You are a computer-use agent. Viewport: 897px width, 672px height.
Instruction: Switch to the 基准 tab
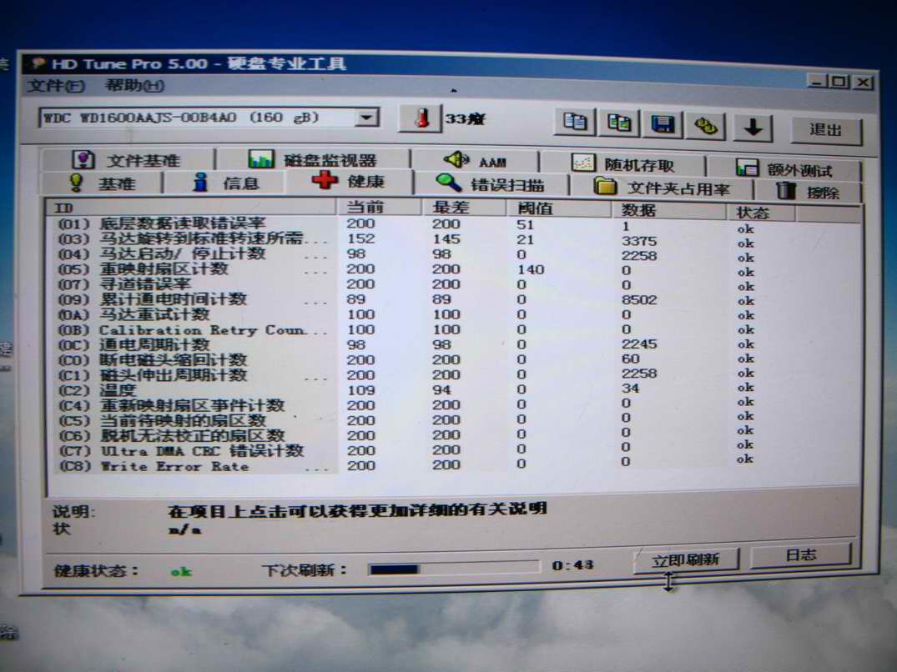pyautogui.click(x=102, y=183)
